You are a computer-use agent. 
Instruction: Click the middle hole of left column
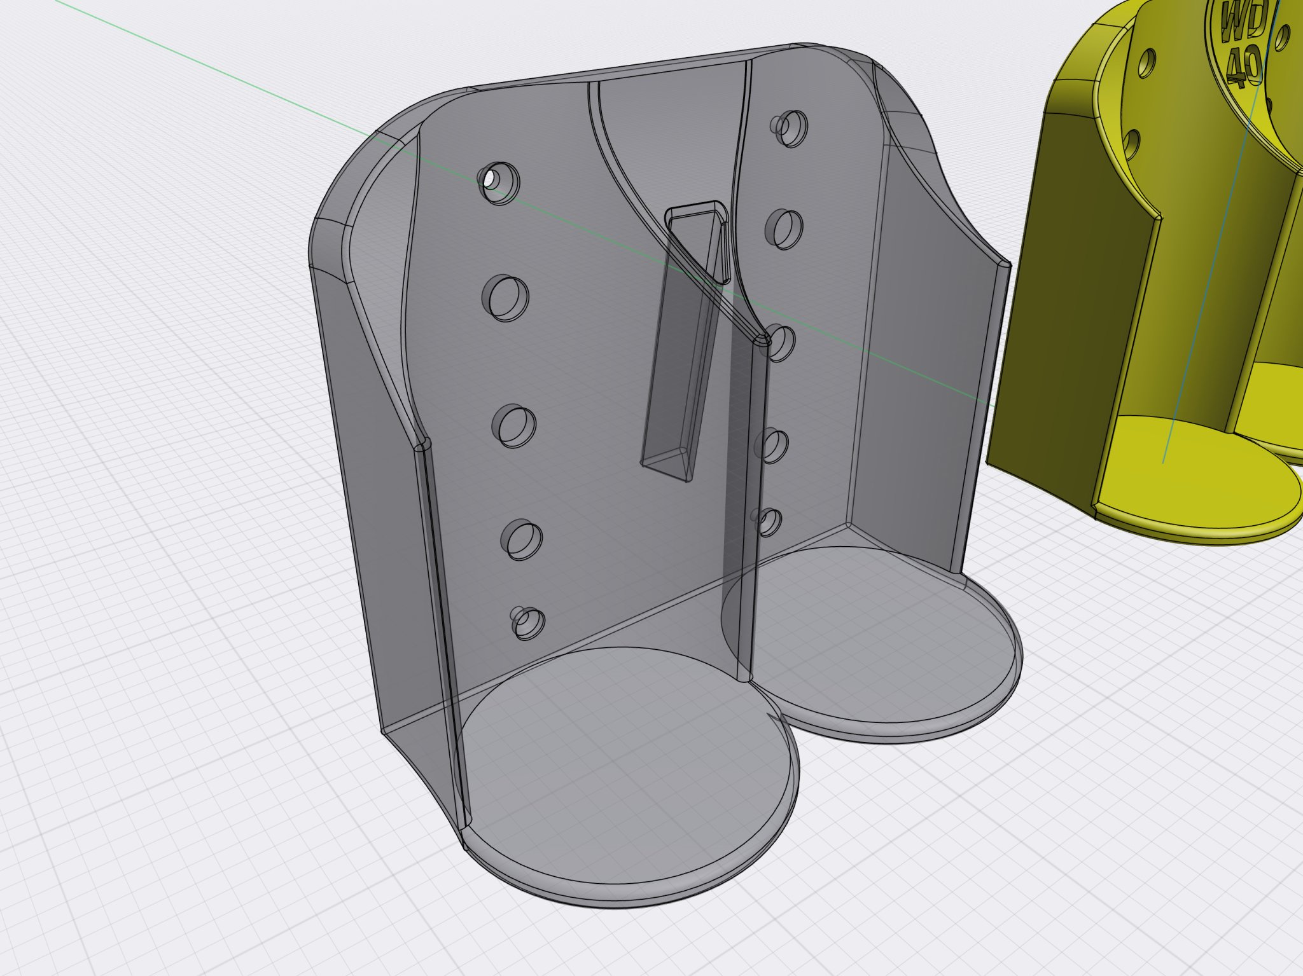coord(515,425)
